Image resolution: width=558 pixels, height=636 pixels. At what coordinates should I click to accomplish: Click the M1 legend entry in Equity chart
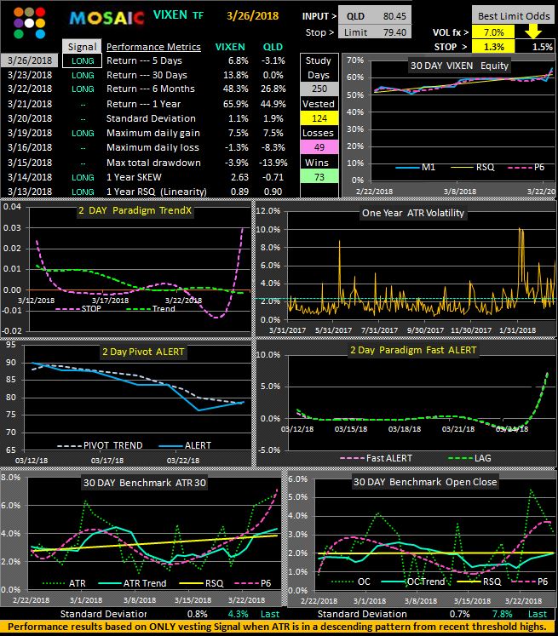pos(416,168)
